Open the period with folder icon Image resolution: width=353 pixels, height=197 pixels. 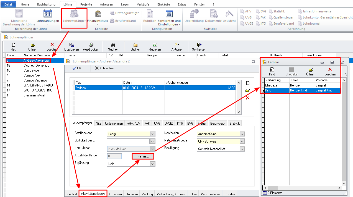coord(248,90)
